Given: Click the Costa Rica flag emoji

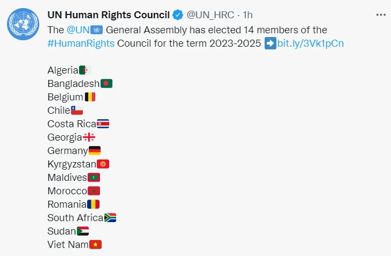Looking at the screenshot, I should click(x=103, y=124).
